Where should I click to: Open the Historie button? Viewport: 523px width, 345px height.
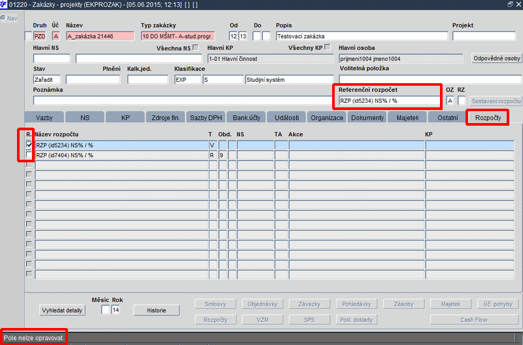tap(156, 310)
